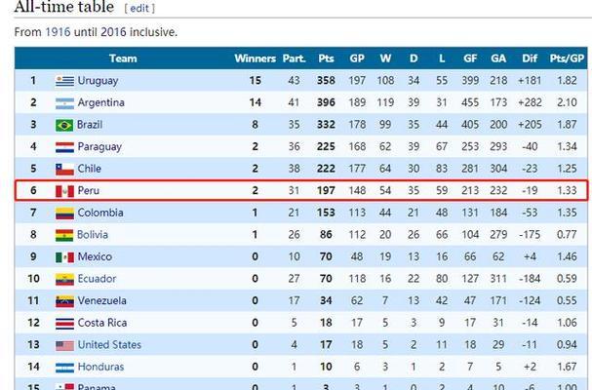This screenshot has width=592, height=390.
Task: Open the 2016 year link
Action: pyautogui.click(x=113, y=32)
